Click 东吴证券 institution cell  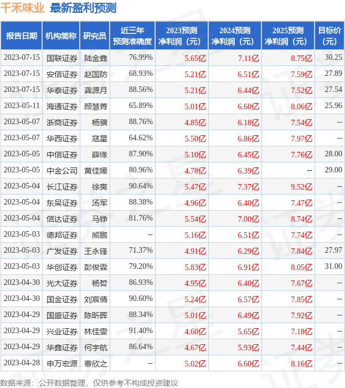pos(62,203)
